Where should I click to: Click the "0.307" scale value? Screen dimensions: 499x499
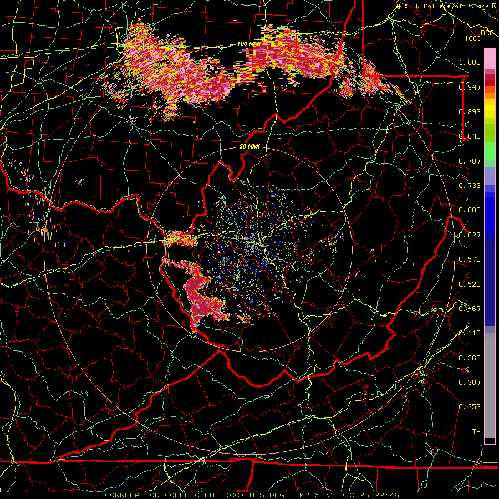tap(470, 382)
